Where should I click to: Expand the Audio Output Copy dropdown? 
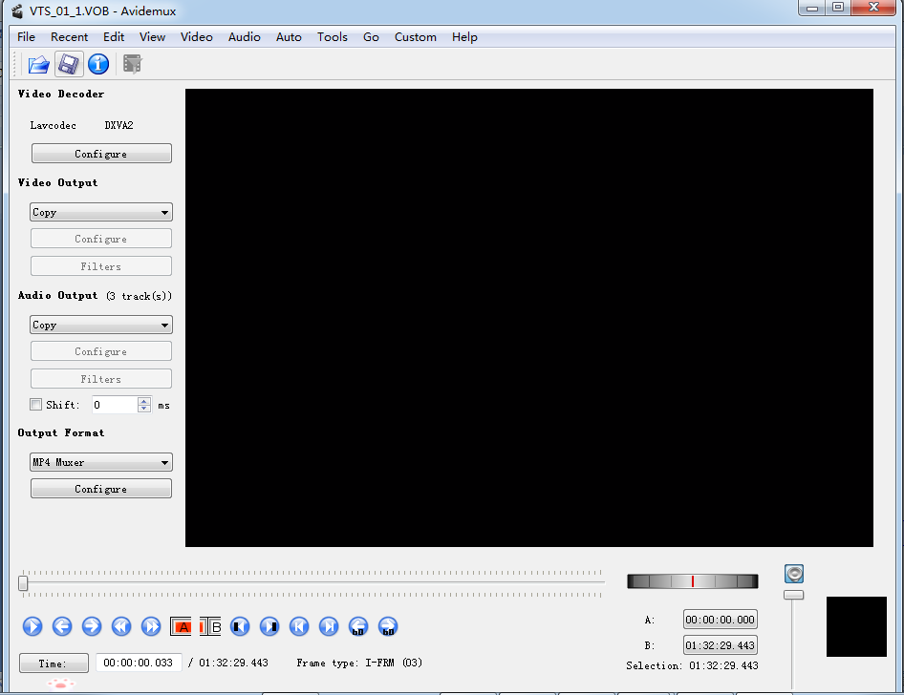[x=101, y=326]
